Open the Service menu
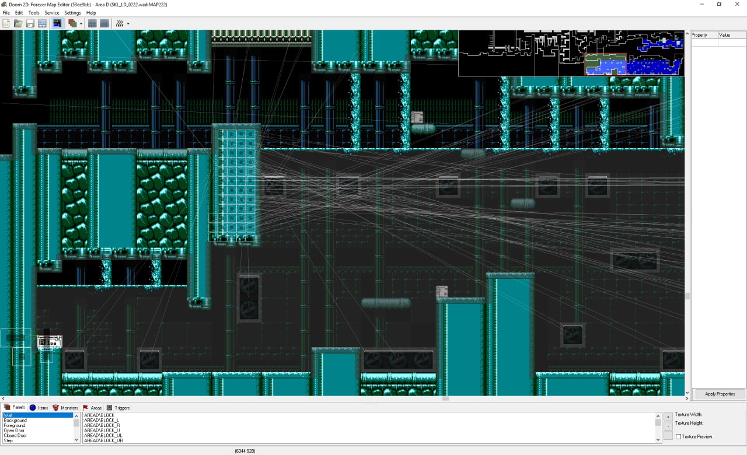This screenshot has width=747, height=455. point(52,13)
